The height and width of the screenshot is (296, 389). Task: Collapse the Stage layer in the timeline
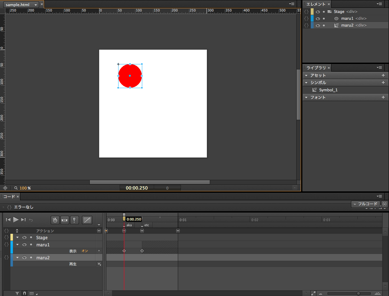coord(17,237)
